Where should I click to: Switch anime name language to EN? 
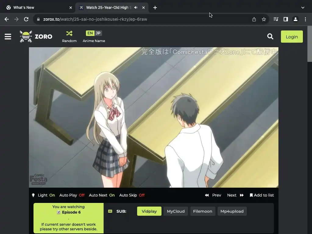click(x=90, y=33)
